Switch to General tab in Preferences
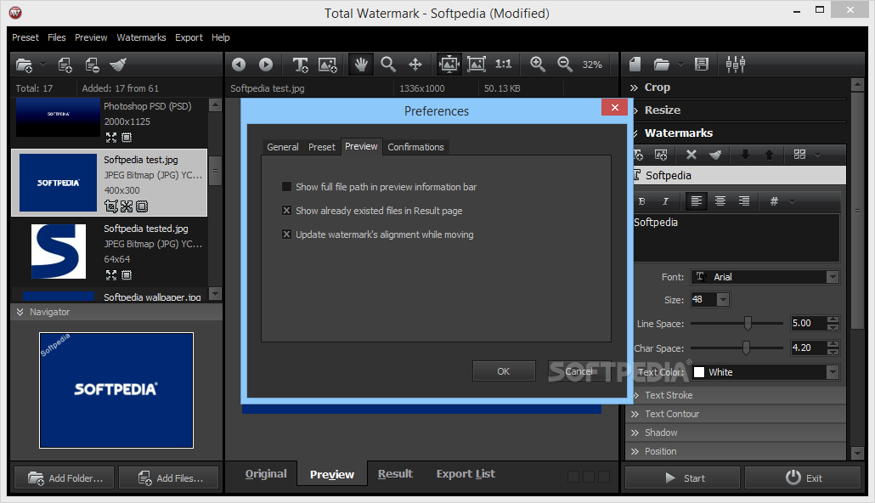This screenshot has width=875, height=503. [x=283, y=147]
